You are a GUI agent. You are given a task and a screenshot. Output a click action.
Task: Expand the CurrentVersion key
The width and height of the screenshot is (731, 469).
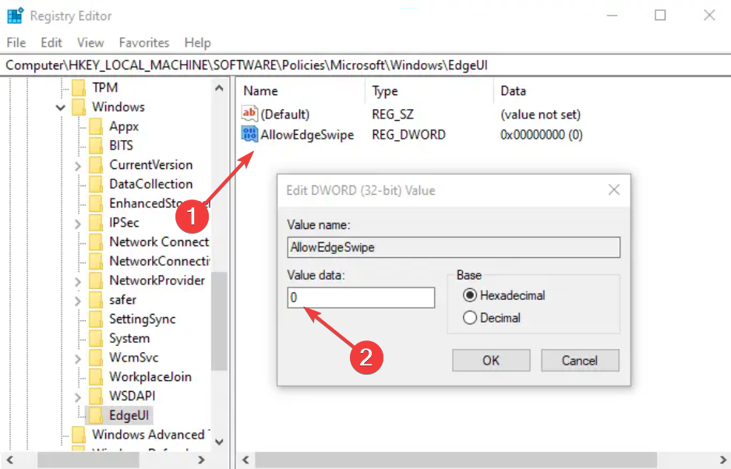[x=78, y=165]
